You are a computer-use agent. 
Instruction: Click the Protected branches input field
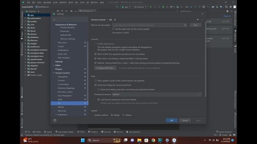157,94
